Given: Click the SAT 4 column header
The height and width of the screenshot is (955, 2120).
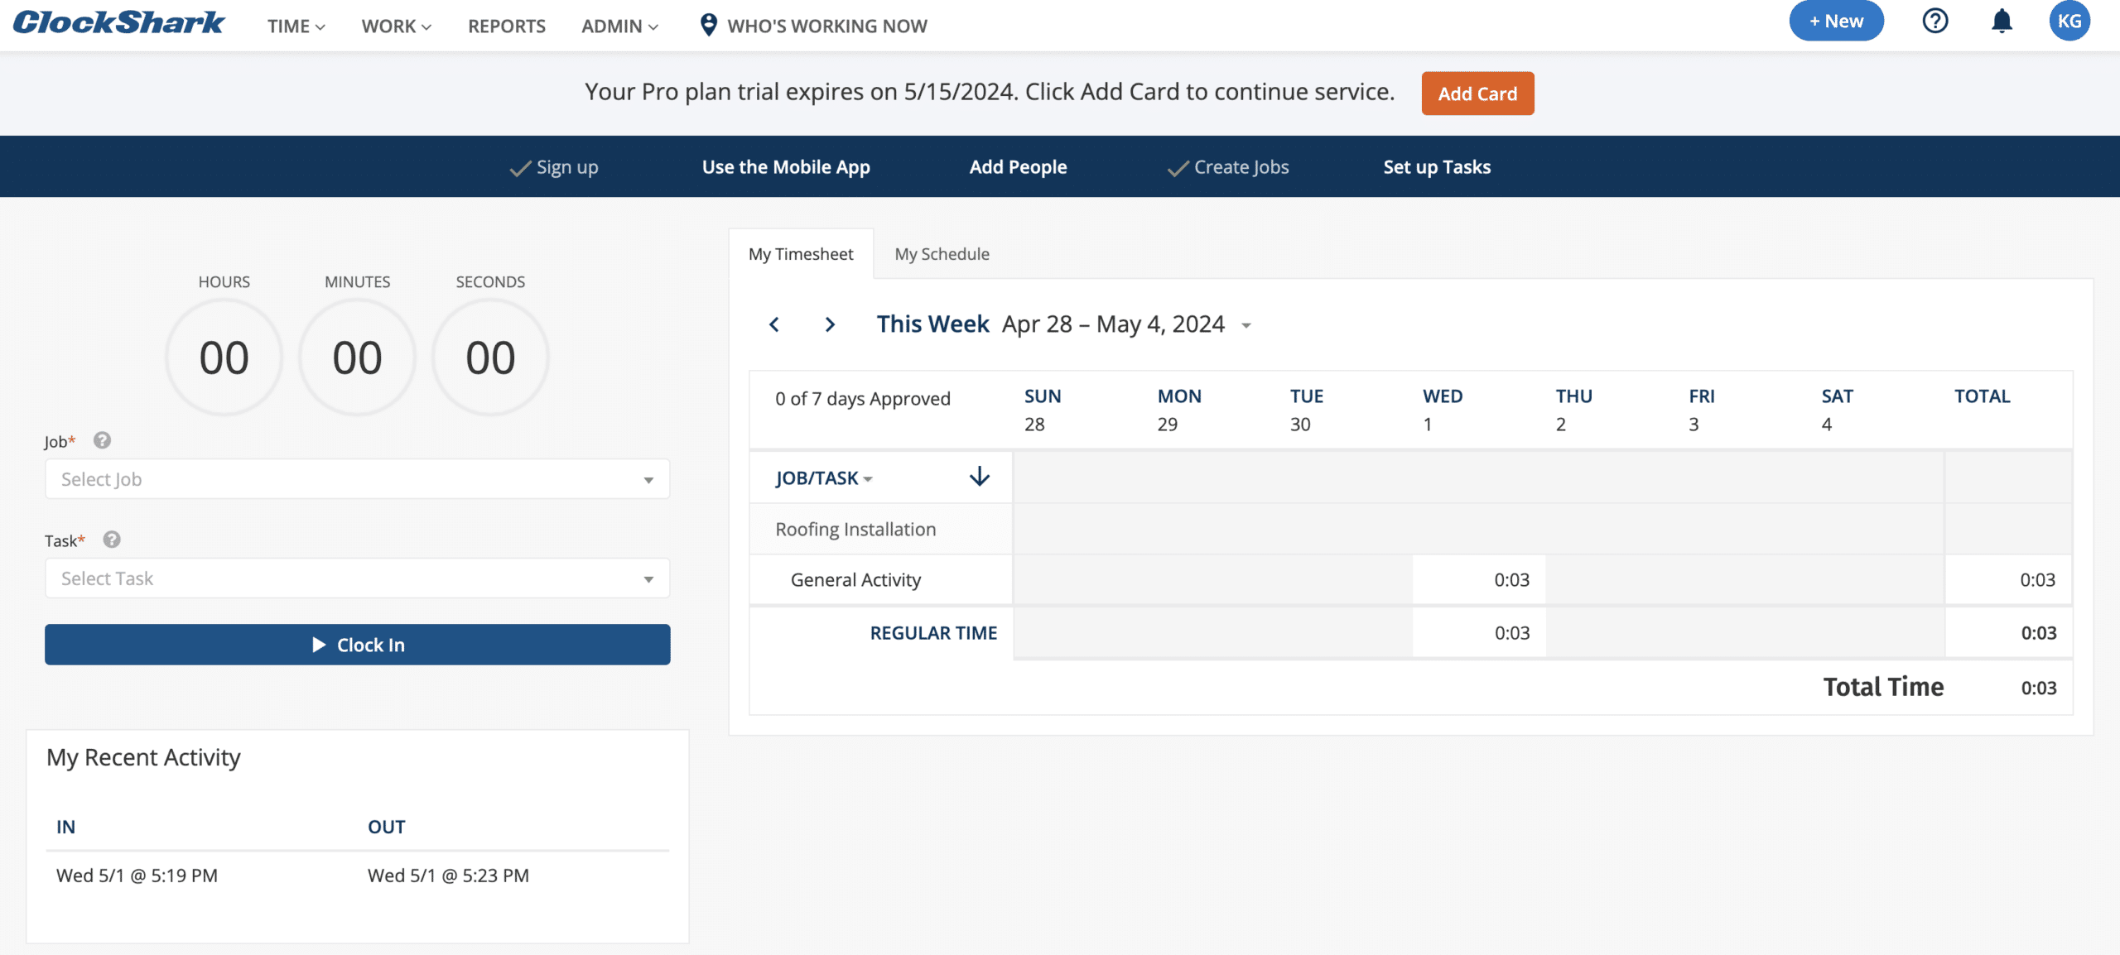Looking at the screenshot, I should click(x=1837, y=410).
